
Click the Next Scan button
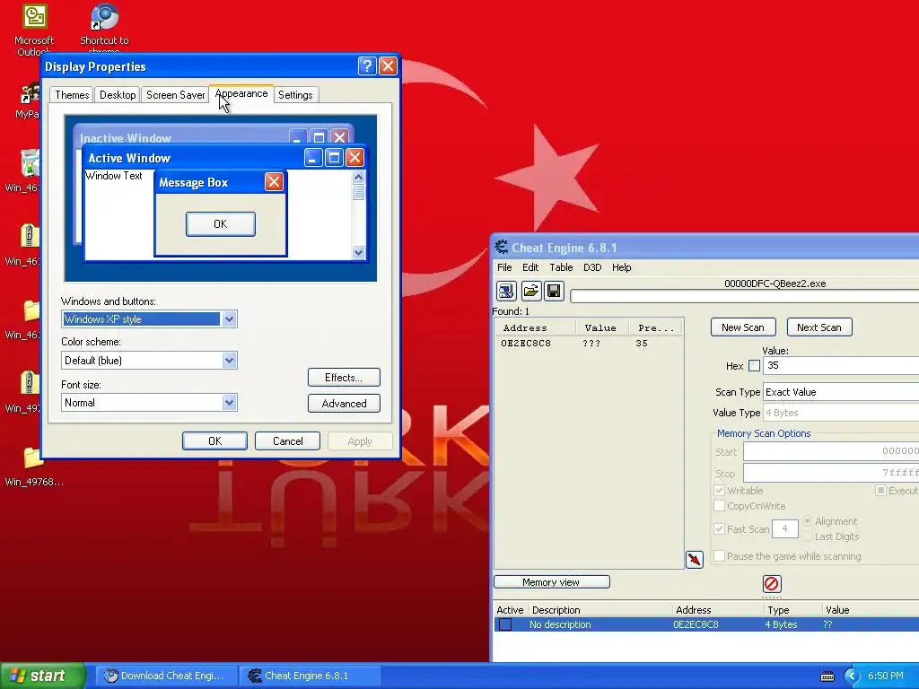pyautogui.click(x=819, y=327)
